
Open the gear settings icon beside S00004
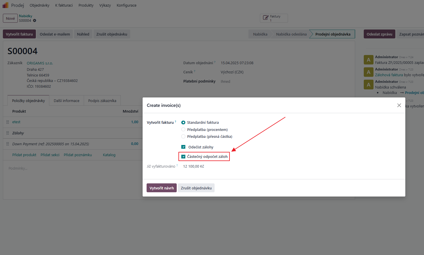tap(35, 21)
